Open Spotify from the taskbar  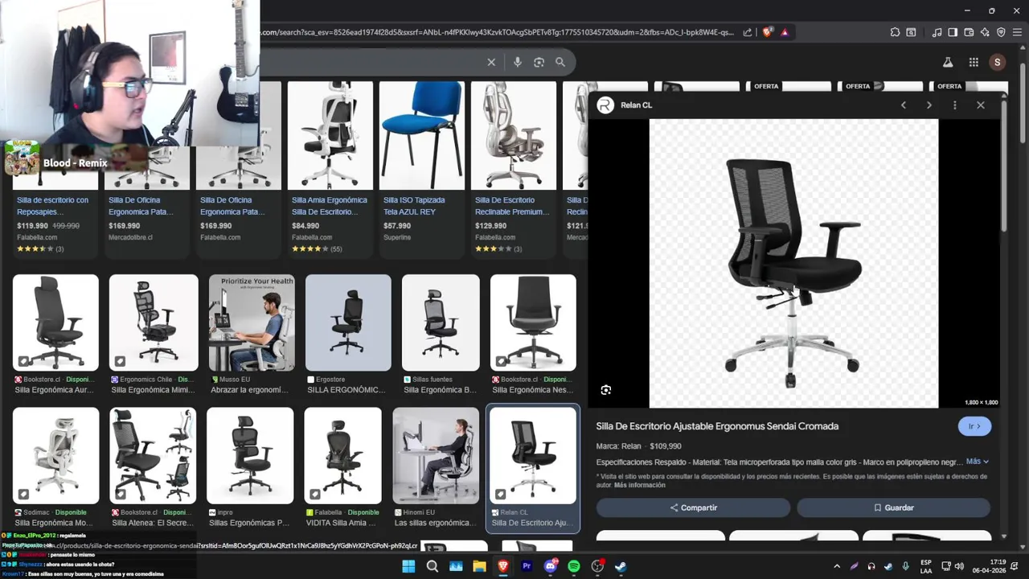click(574, 566)
